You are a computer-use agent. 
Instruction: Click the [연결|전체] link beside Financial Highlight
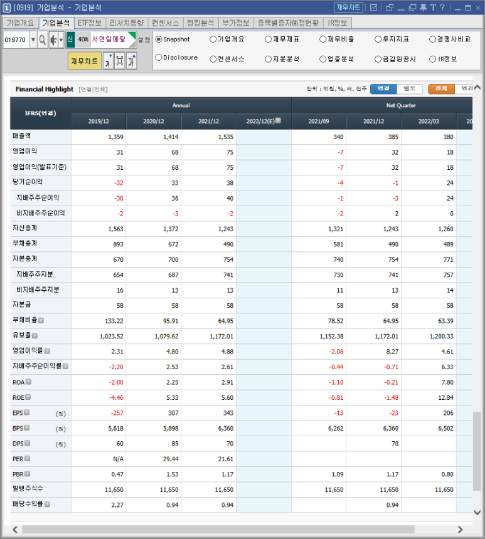click(x=93, y=90)
